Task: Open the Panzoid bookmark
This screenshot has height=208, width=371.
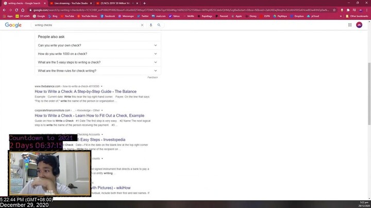Action: tap(222, 16)
